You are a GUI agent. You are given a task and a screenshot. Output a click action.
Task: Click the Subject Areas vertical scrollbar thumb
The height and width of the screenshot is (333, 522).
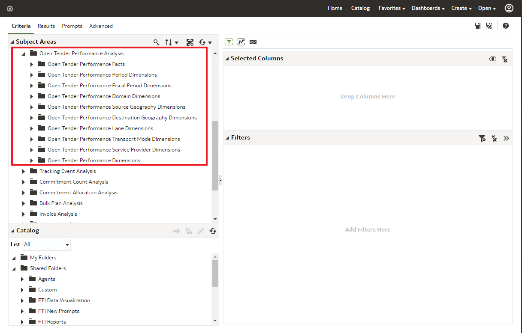click(x=215, y=155)
